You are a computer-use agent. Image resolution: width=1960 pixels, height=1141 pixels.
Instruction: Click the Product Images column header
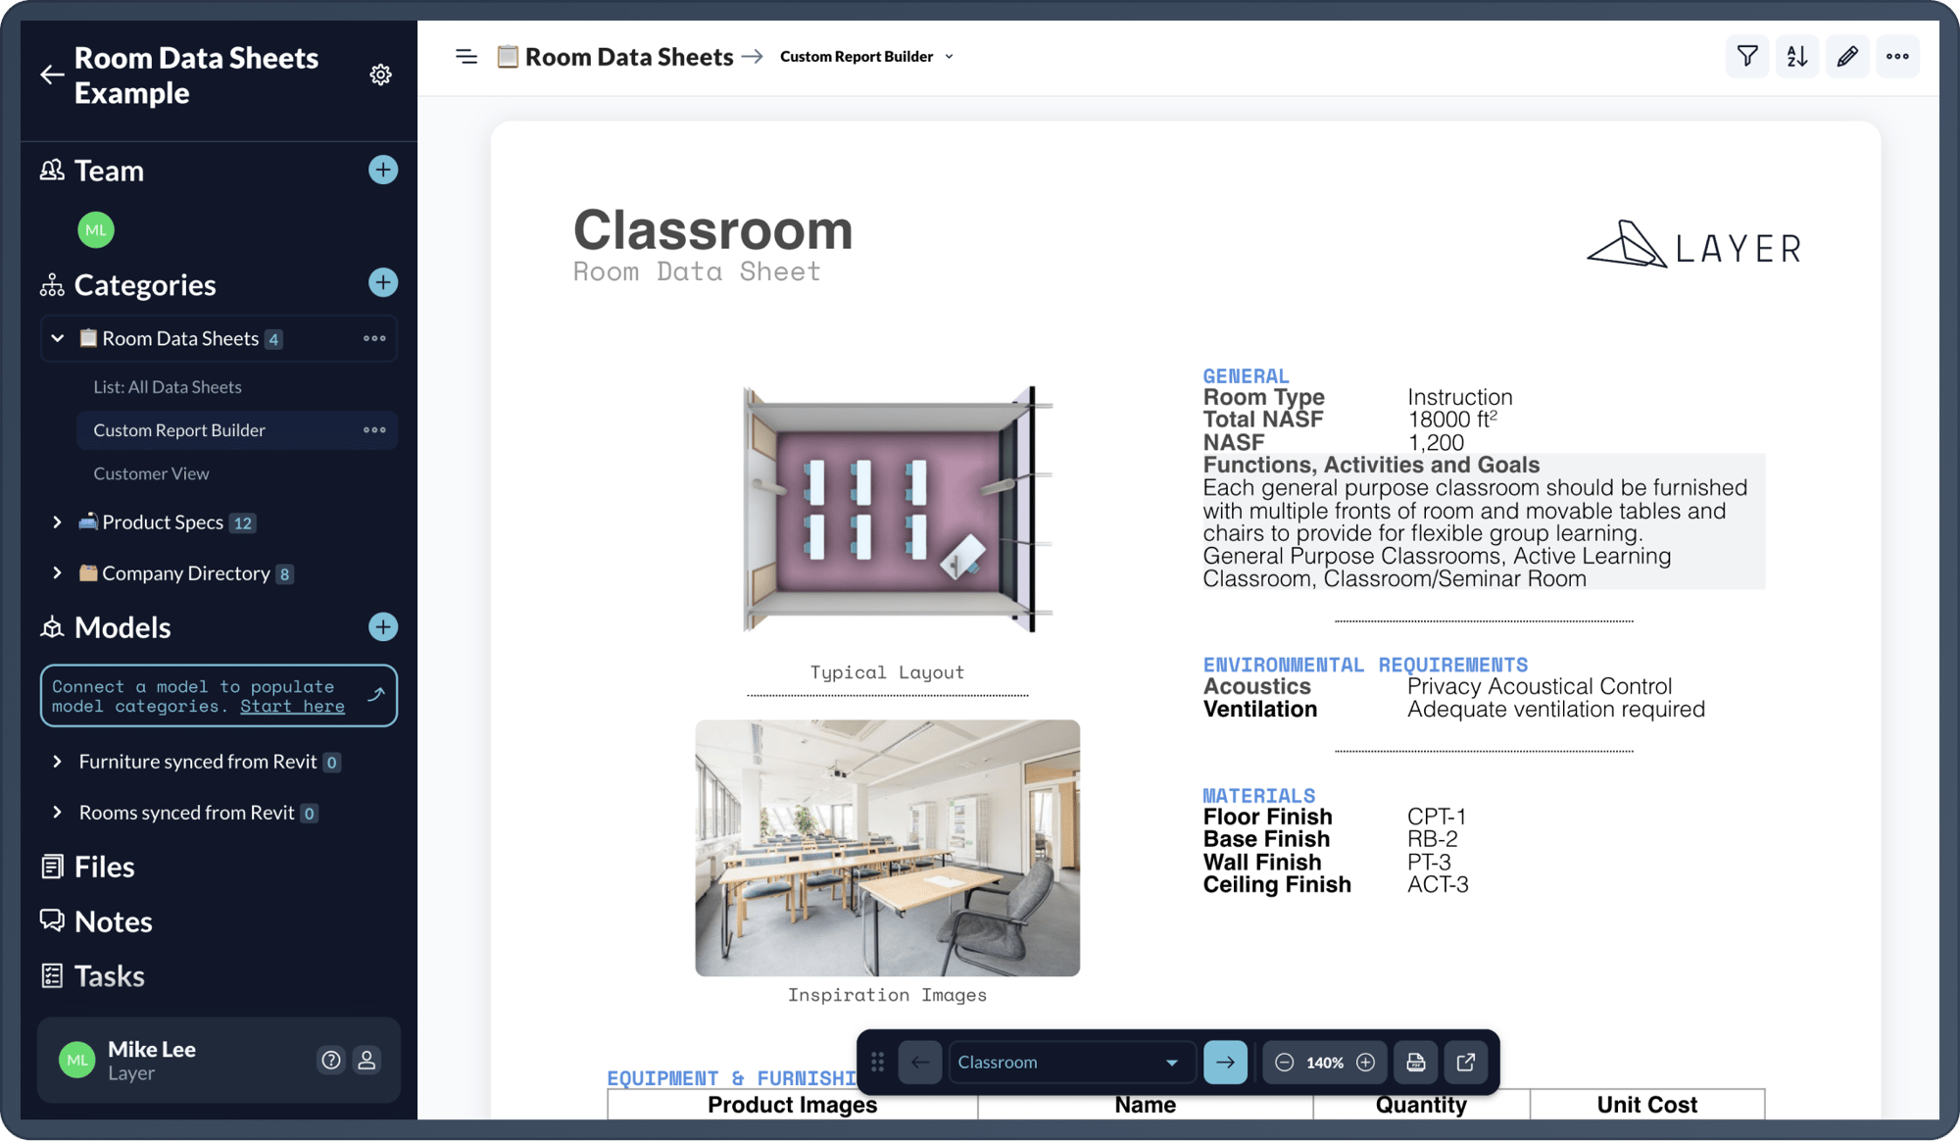coord(792,1105)
